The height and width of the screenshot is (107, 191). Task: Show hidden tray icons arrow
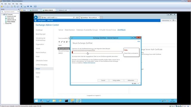(160, 101)
